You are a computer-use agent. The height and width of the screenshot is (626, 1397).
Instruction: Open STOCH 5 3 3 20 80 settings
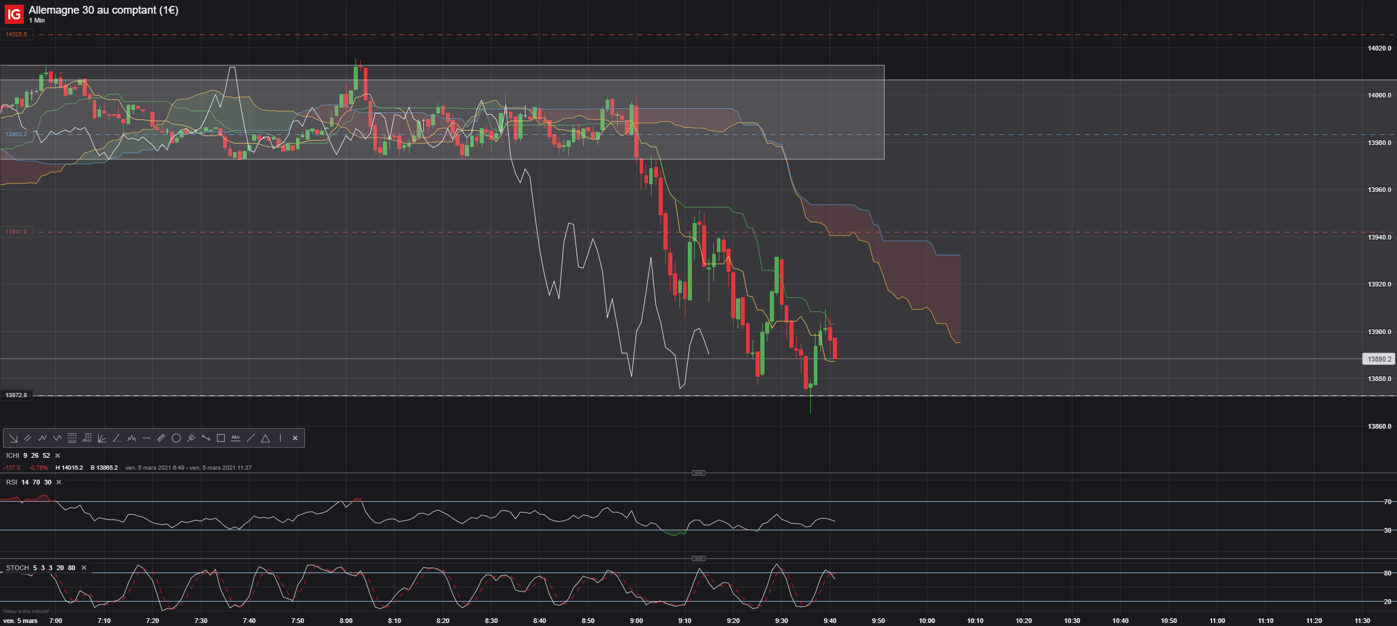40,568
